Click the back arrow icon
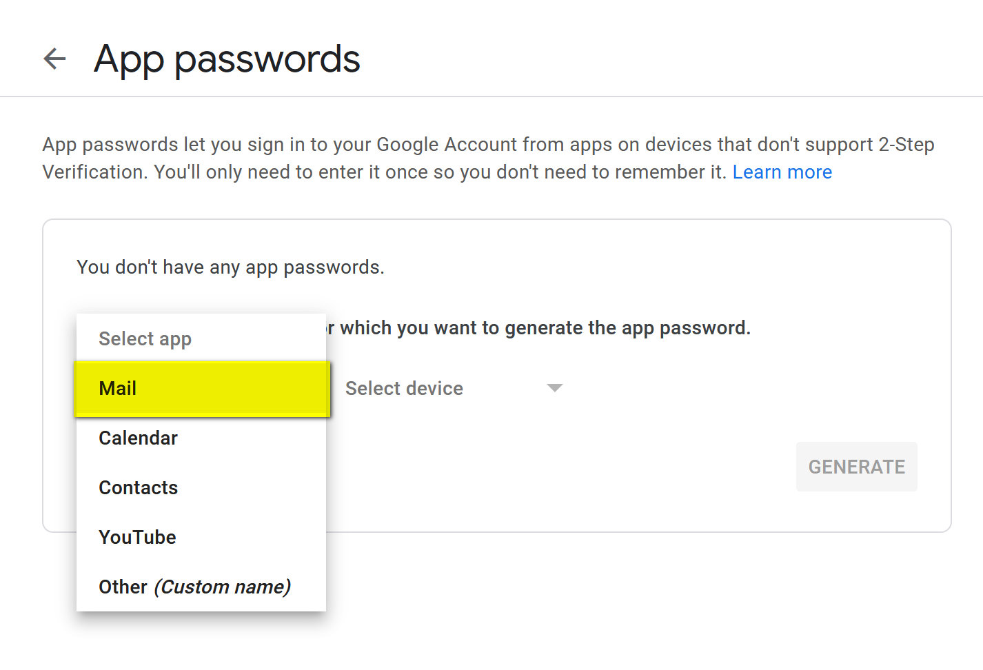Screen dimensions: 983x670 (x=54, y=59)
